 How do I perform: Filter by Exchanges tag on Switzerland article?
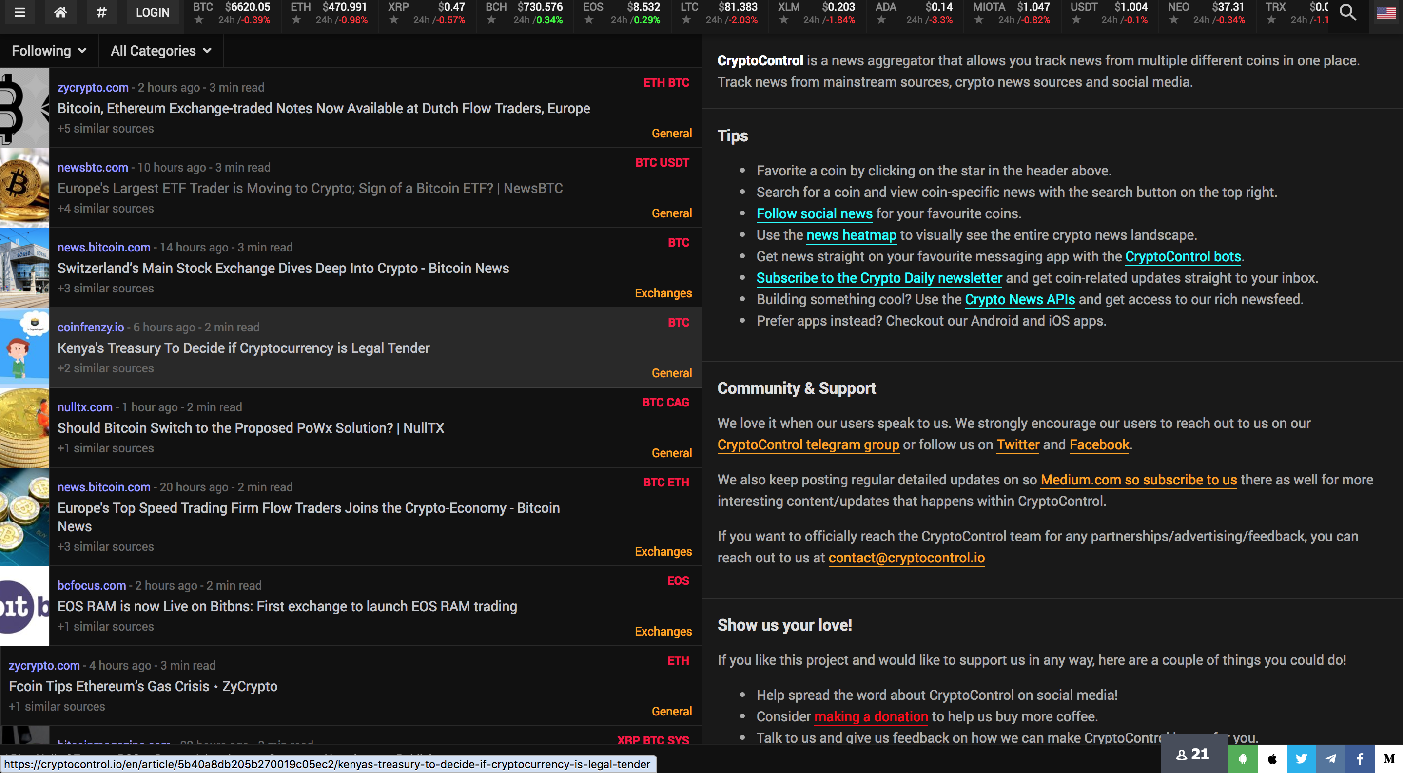coord(663,293)
